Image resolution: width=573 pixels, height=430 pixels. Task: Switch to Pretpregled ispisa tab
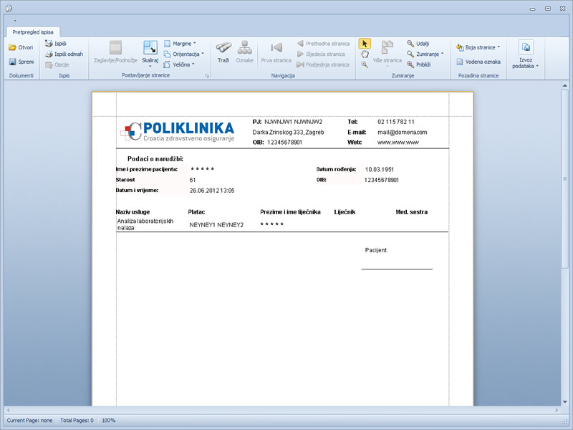[x=33, y=32]
